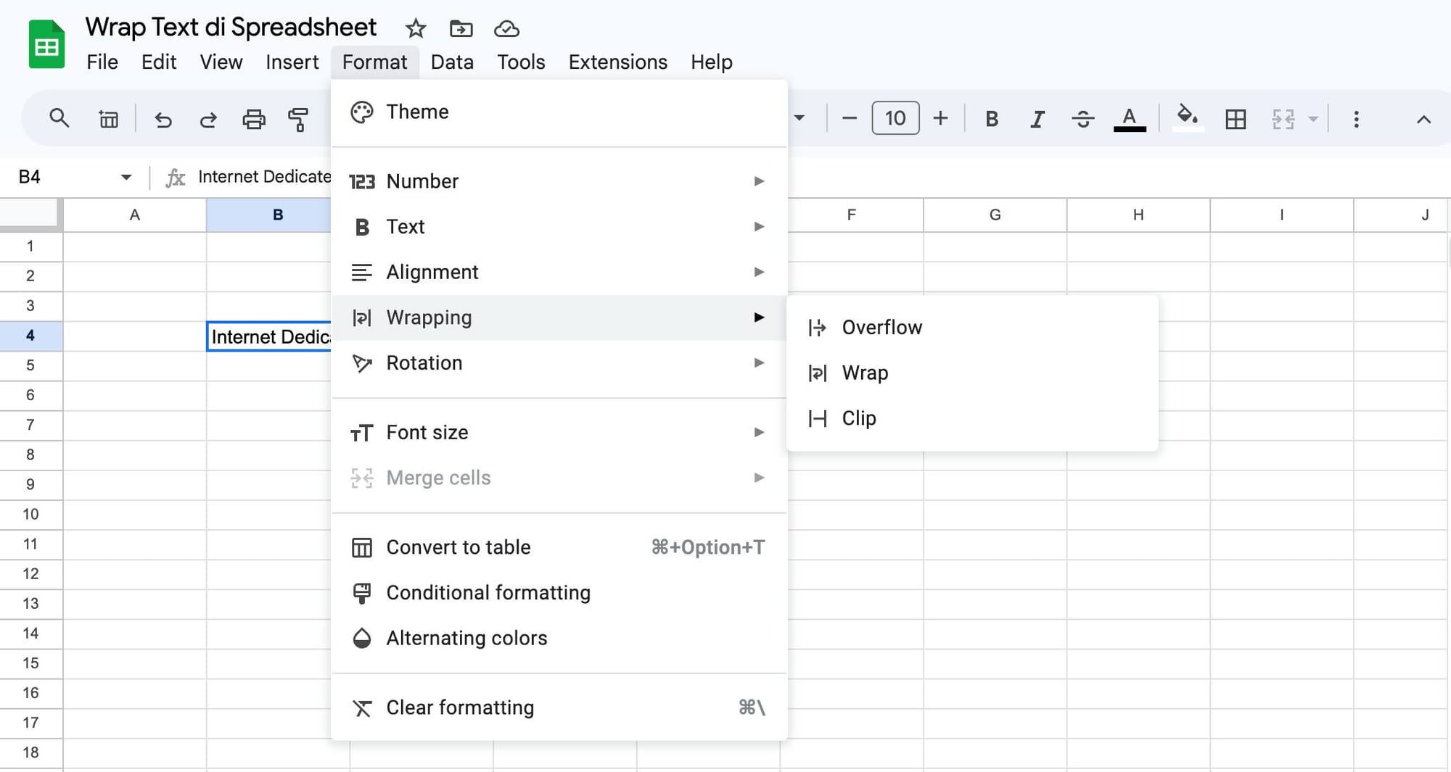
Task: Rename the document title Wrap Text di Spreadsheet
Action: click(231, 28)
